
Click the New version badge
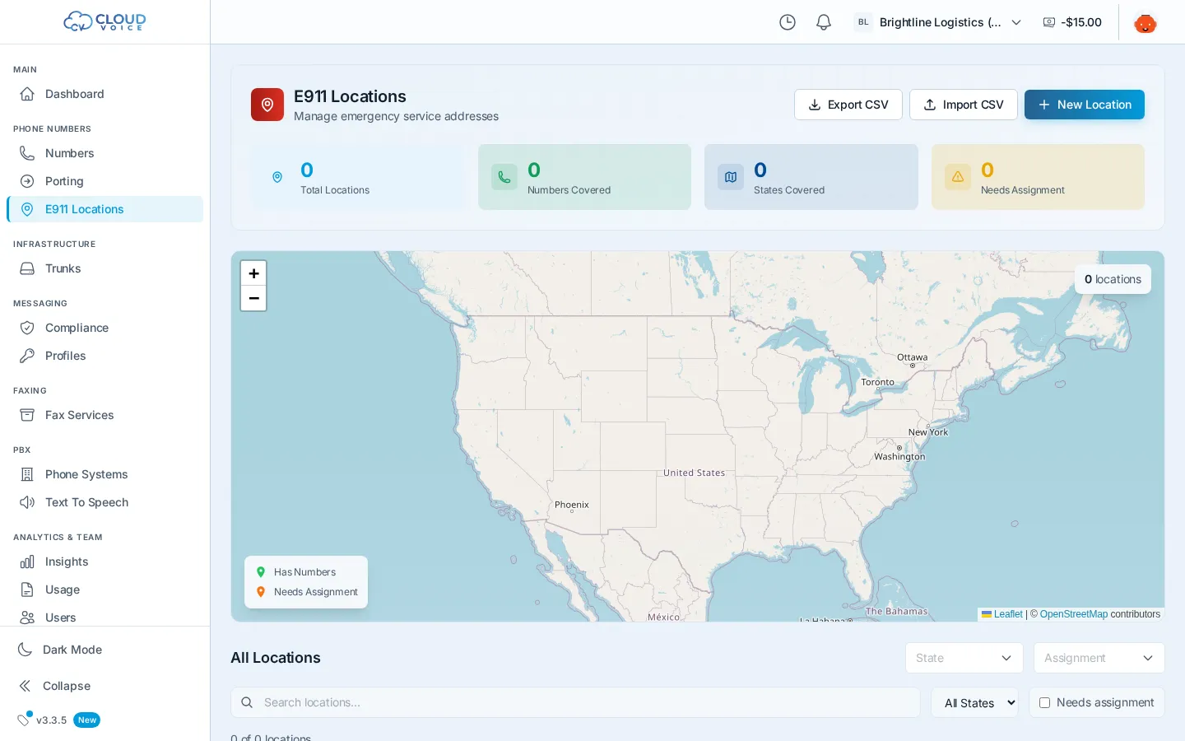[86, 720]
